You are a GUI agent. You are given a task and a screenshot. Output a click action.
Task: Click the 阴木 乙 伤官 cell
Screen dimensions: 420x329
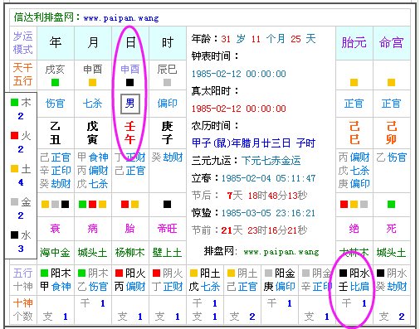(93, 280)
